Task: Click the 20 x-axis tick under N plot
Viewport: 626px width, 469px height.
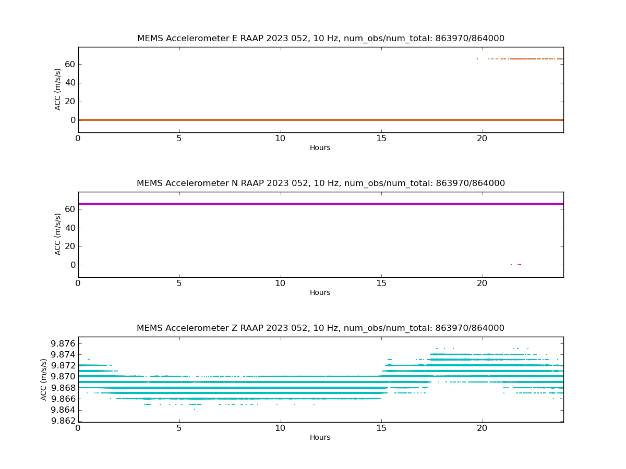Action: tap(483, 283)
